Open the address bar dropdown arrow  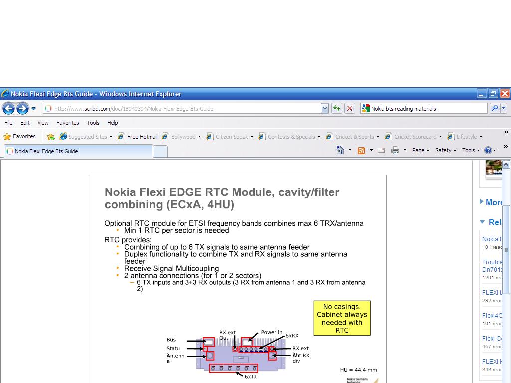click(325, 108)
